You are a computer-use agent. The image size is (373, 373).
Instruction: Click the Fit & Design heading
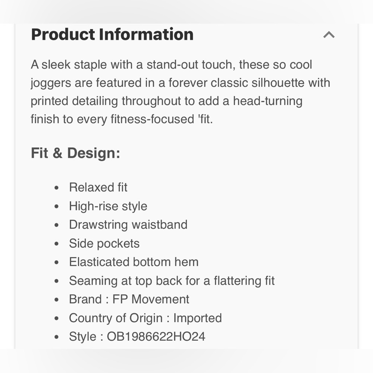[75, 153]
